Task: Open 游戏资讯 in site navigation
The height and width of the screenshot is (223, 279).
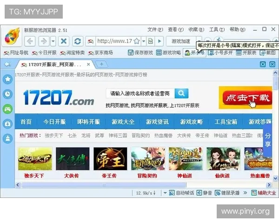Action: tap(157, 122)
